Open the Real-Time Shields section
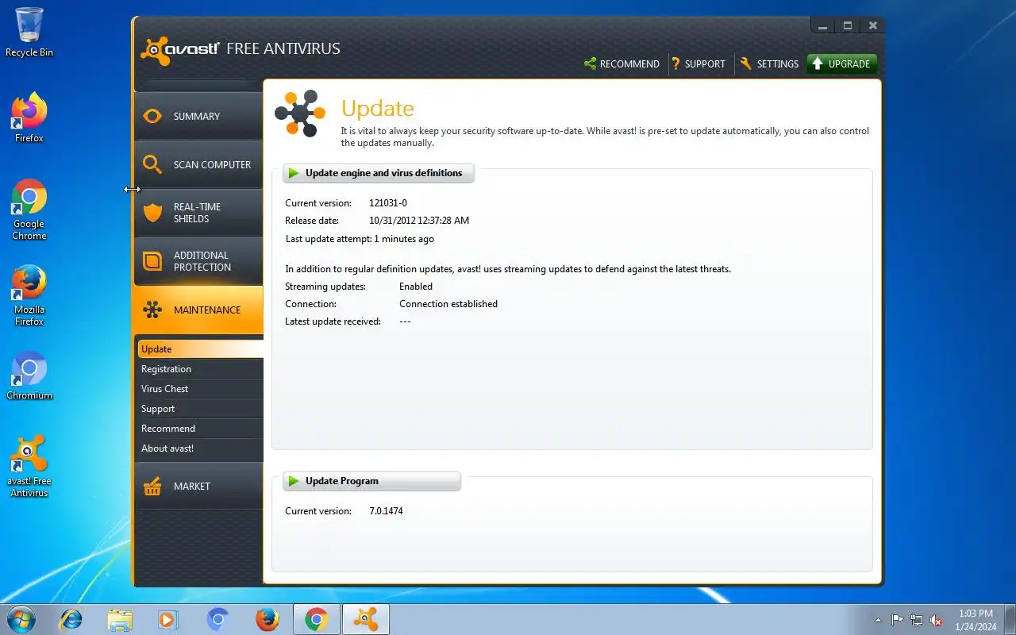 198,213
